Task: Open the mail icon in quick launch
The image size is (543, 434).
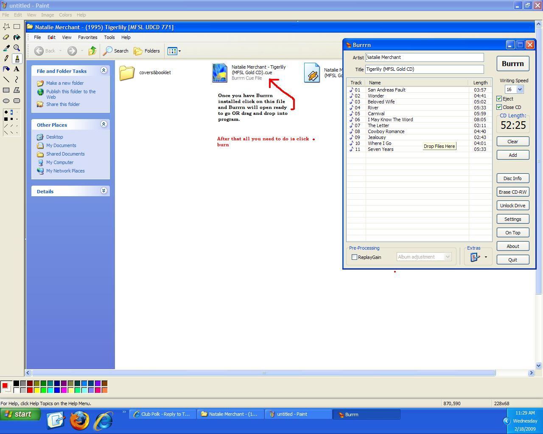Action: pyautogui.click(x=55, y=420)
